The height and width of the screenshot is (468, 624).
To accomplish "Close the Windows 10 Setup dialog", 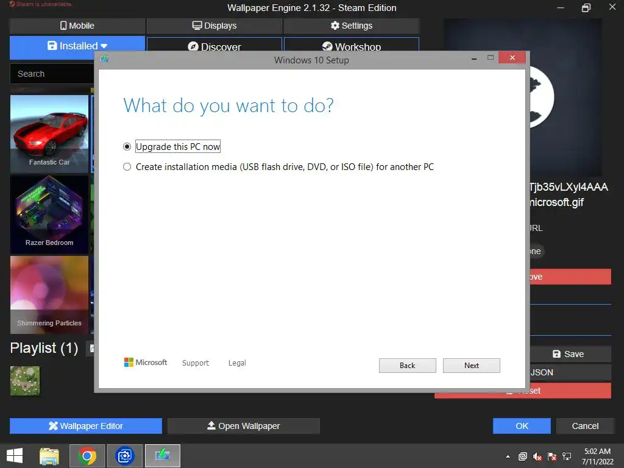I will pyautogui.click(x=512, y=58).
